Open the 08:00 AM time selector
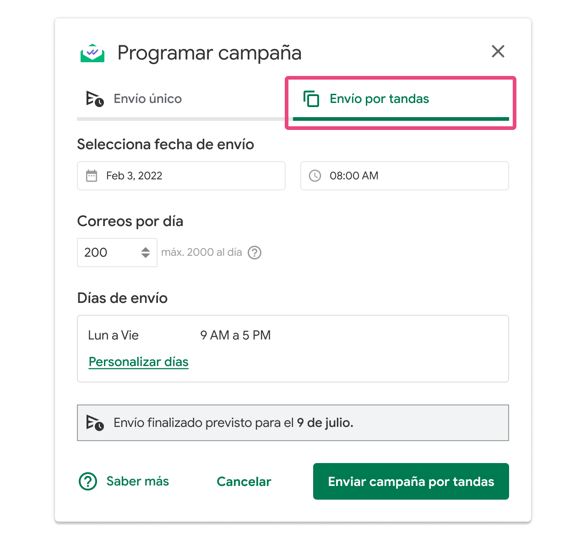586x539 pixels. tap(404, 176)
